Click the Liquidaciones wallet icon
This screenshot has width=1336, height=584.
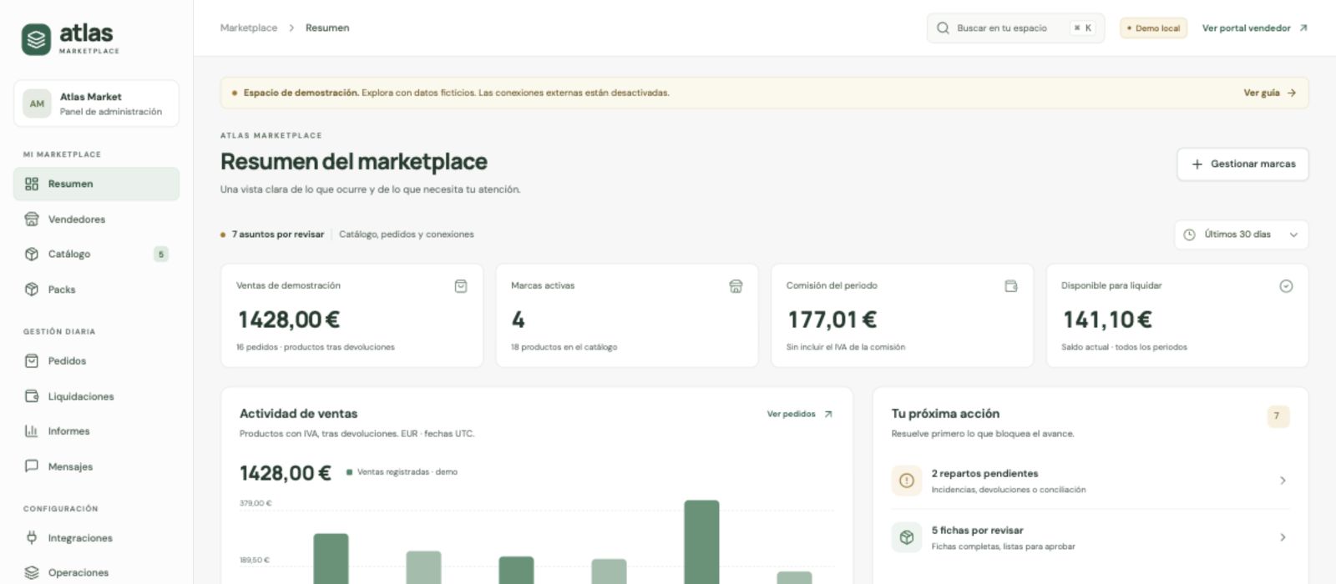pyautogui.click(x=32, y=396)
